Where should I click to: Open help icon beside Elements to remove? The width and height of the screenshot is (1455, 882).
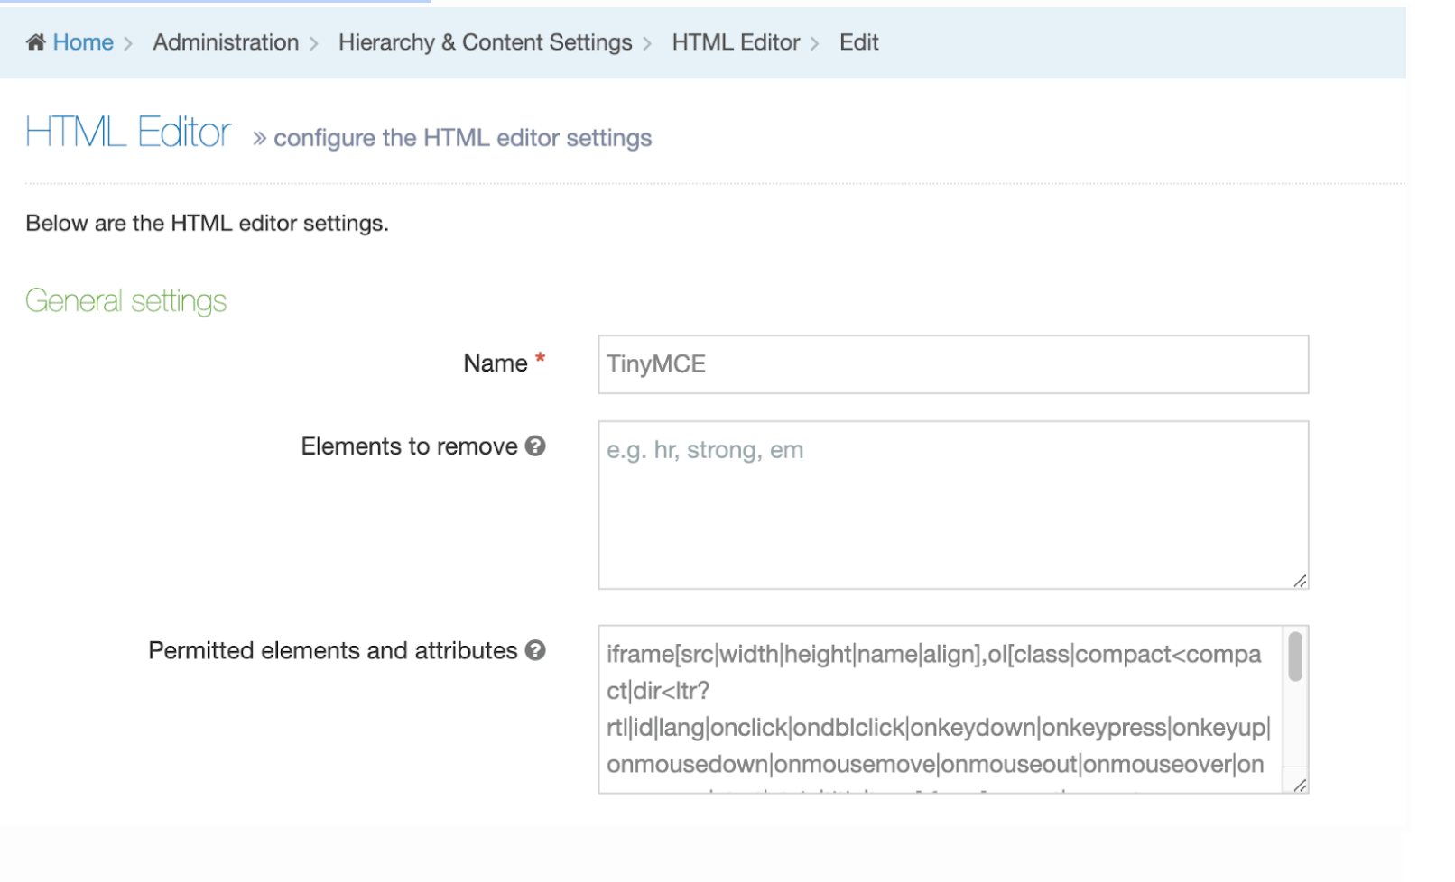pyautogui.click(x=535, y=446)
